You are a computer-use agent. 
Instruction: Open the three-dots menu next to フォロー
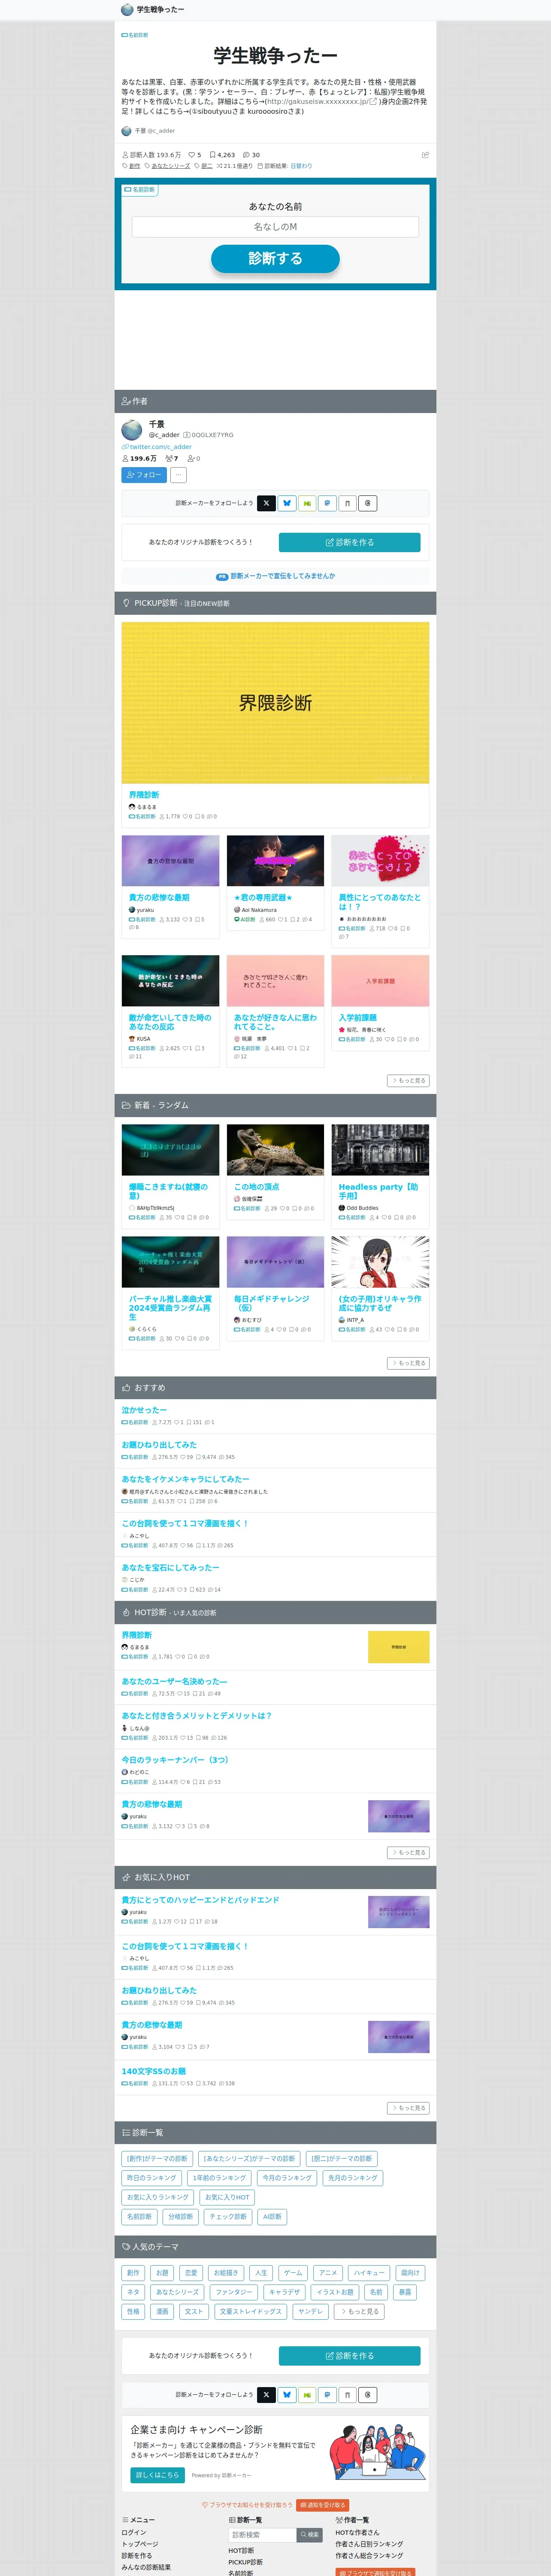[179, 475]
